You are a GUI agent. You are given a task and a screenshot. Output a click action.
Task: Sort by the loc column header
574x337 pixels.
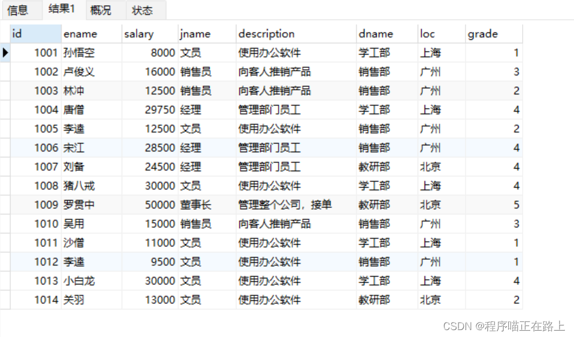pyautogui.click(x=430, y=33)
